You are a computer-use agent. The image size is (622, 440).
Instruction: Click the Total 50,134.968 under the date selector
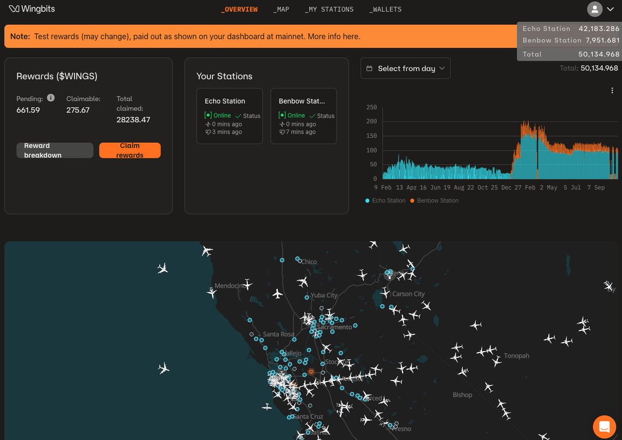(589, 68)
